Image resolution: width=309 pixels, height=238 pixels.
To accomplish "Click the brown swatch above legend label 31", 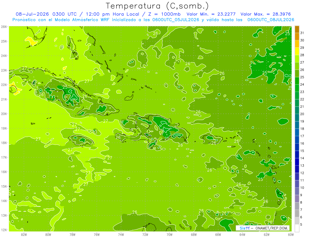I will click(297, 29).
